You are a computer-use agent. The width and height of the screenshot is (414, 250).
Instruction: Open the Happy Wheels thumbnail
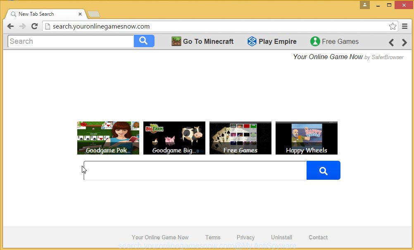click(x=307, y=138)
